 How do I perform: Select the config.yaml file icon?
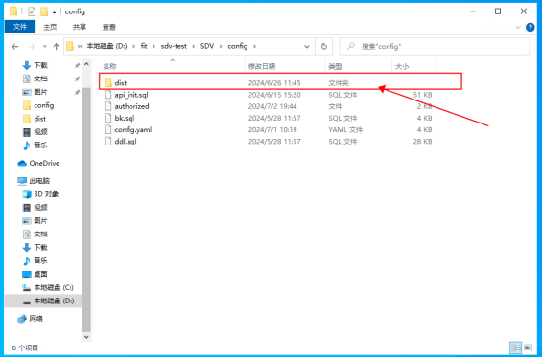coord(108,130)
